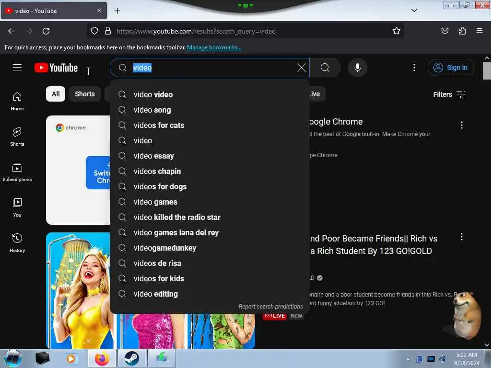Image resolution: width=491 pixels, height=368 pixels.
Task: Click the browser Back arrow
Action: [x=12, y=31]
